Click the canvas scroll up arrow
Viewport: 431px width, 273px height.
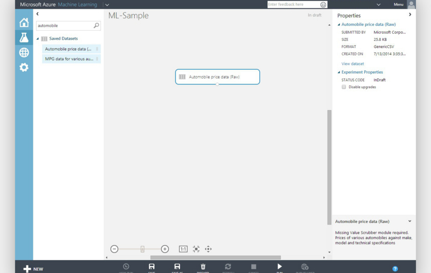pyautogui.click(x=329, y=25)
